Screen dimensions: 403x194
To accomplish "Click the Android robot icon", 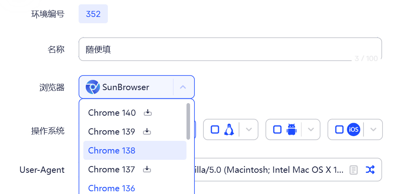I will click(291, 129).
